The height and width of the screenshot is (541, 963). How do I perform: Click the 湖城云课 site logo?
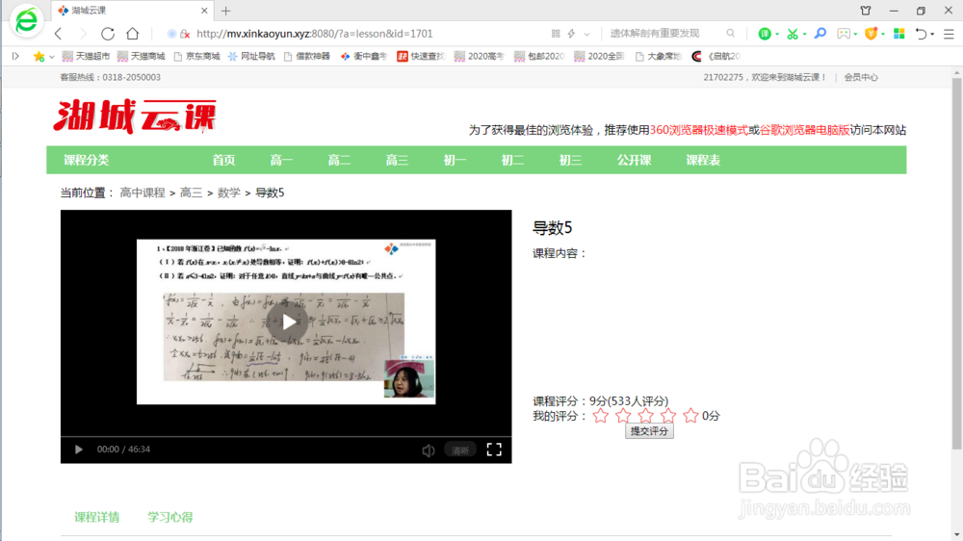point(135,116)
